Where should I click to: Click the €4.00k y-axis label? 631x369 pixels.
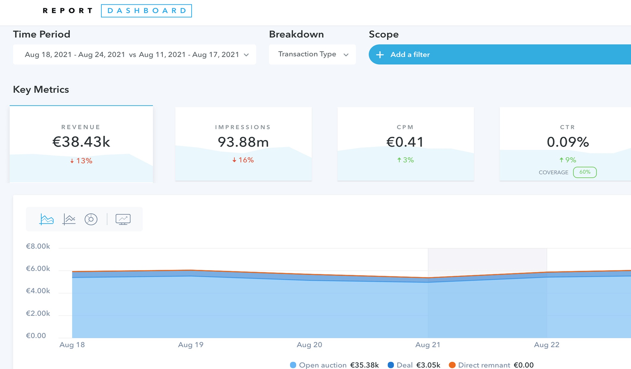point(38,291)
